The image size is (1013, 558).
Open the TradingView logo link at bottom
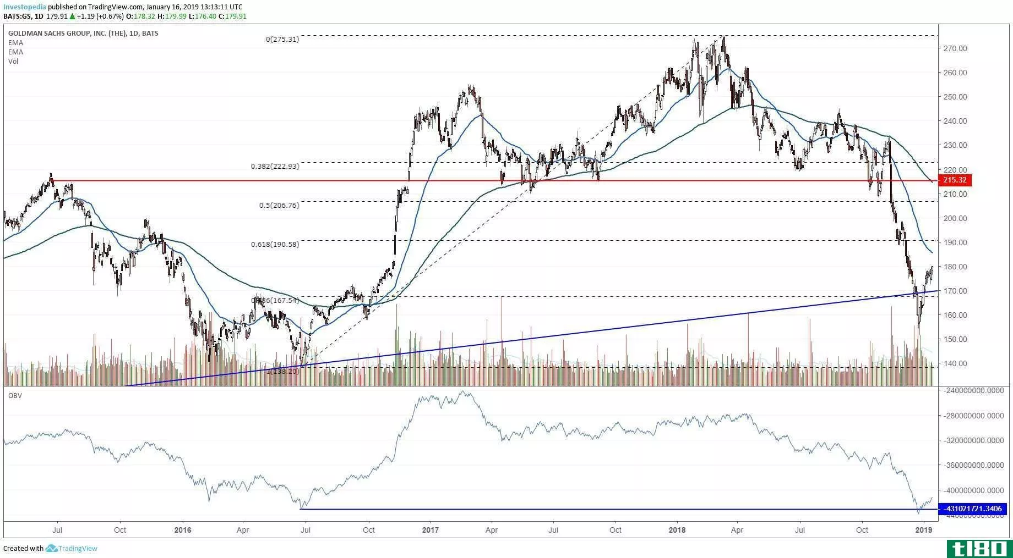point(72,548)
